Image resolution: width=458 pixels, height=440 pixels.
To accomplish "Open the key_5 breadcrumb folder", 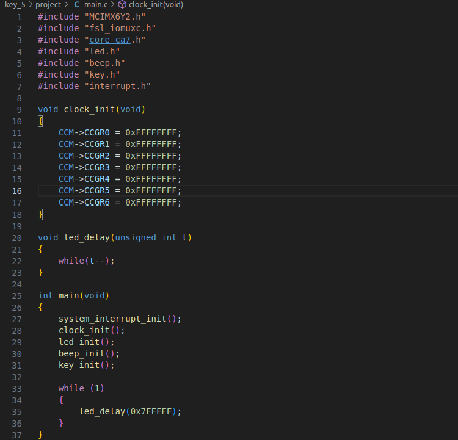I will (x=15, y=5).
